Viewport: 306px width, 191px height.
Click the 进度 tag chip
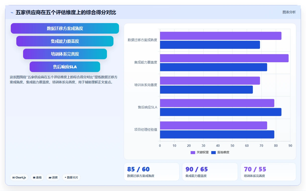[x=53, y=177]
